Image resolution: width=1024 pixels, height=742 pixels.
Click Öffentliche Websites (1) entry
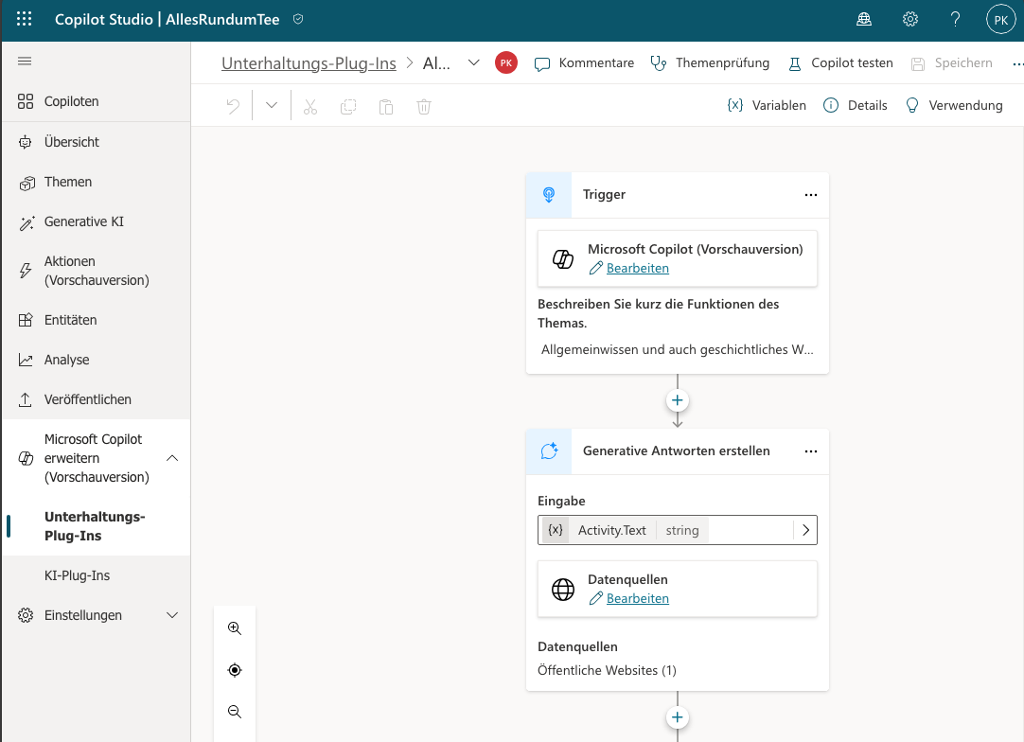point(607,671)
